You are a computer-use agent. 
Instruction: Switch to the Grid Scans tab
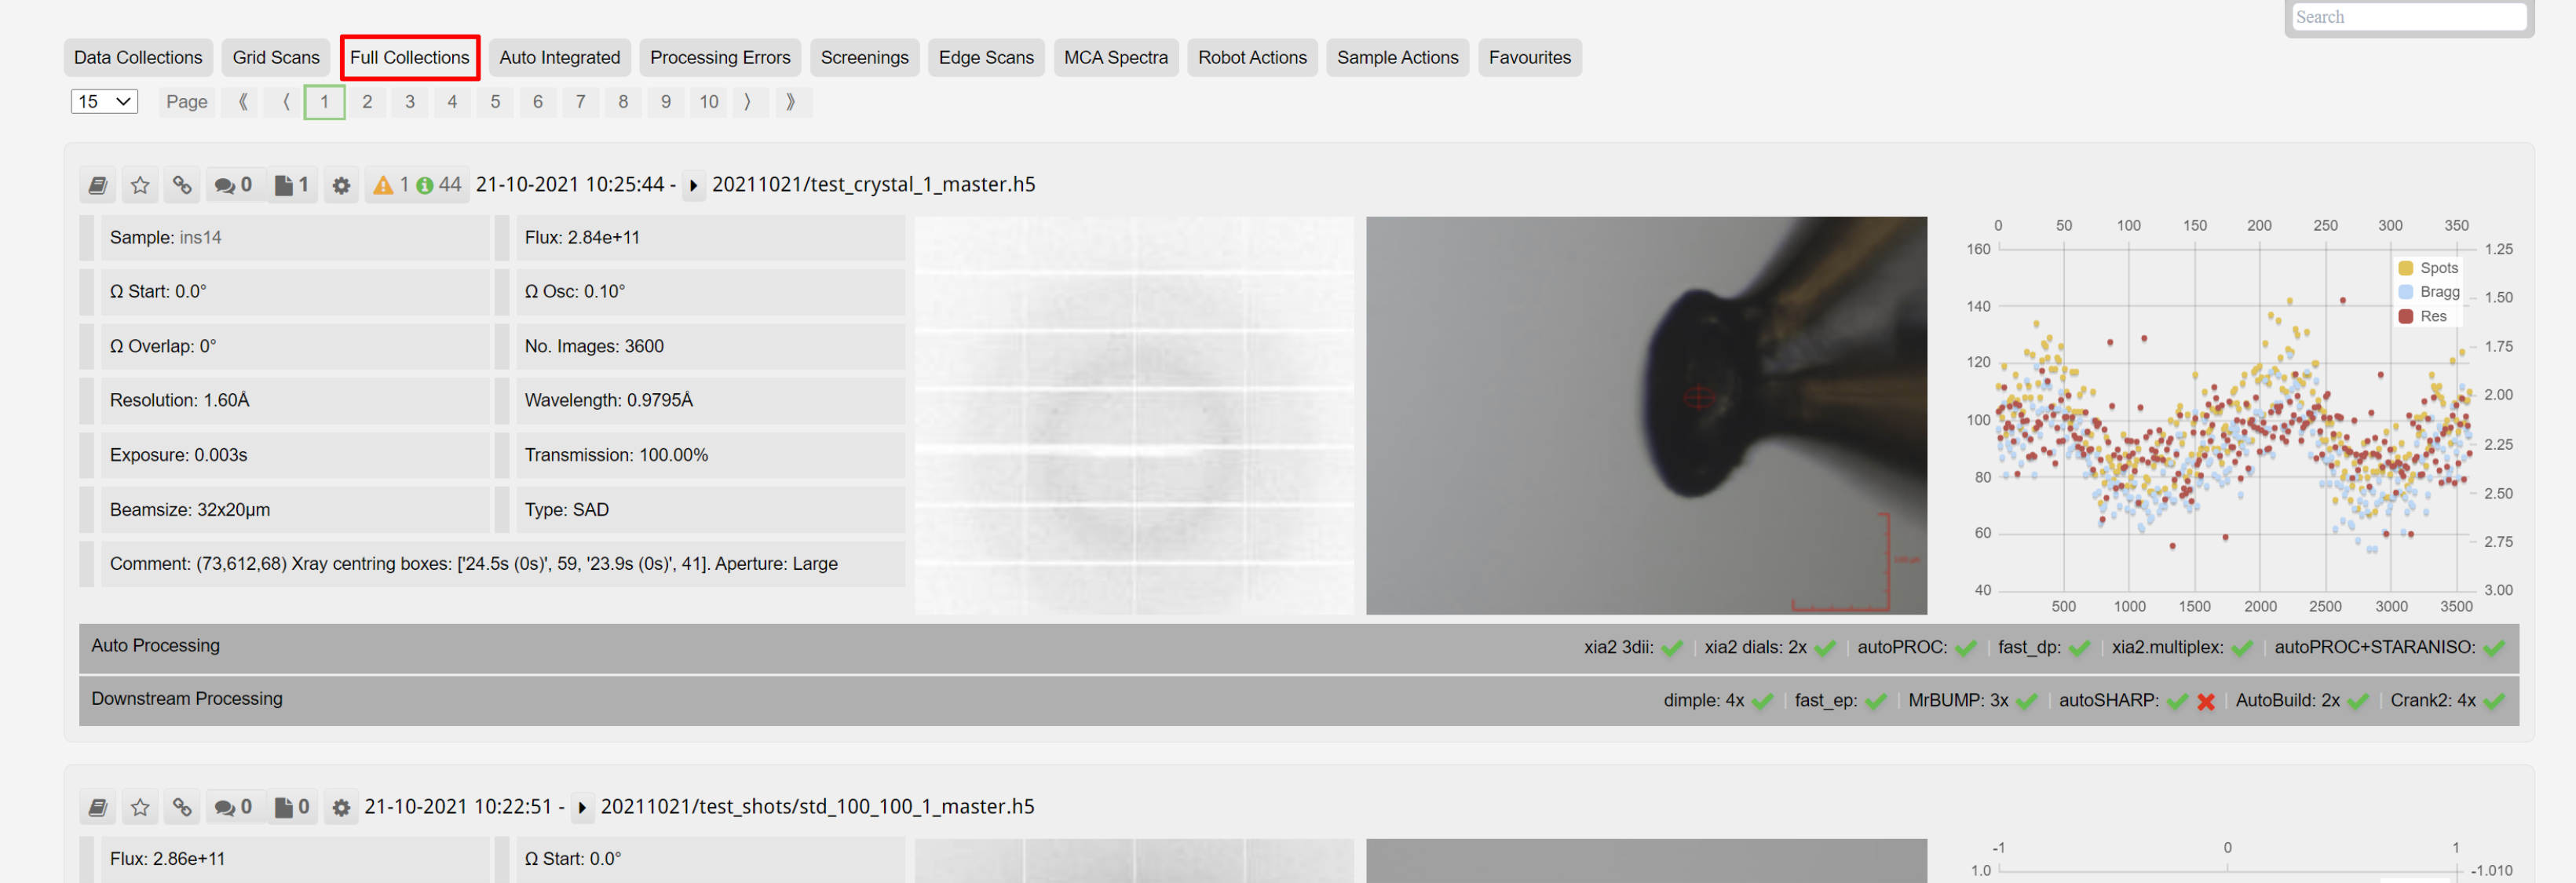(276, 58)
